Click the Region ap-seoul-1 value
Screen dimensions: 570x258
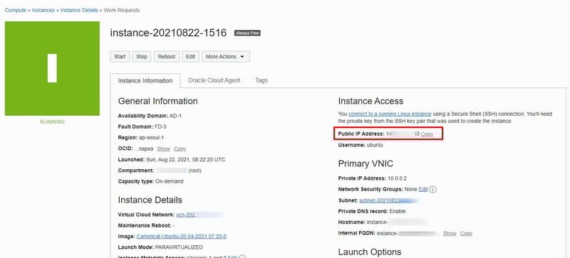click(x=151, y=138)
